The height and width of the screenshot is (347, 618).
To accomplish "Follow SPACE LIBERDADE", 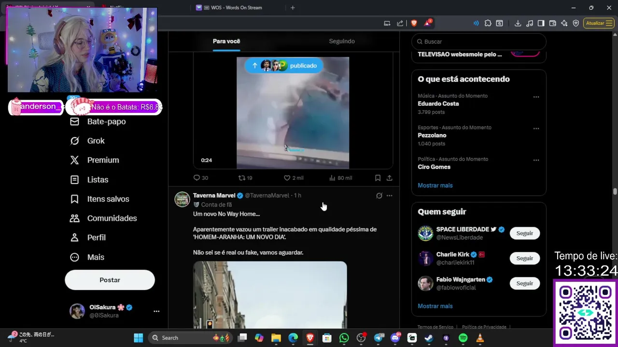I will [524, 233].
